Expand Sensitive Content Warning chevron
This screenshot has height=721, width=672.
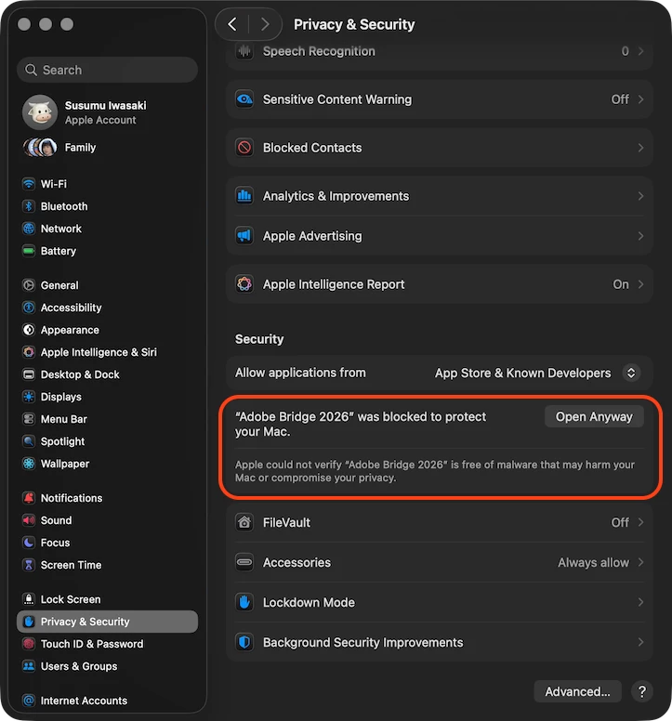point(640,99)
